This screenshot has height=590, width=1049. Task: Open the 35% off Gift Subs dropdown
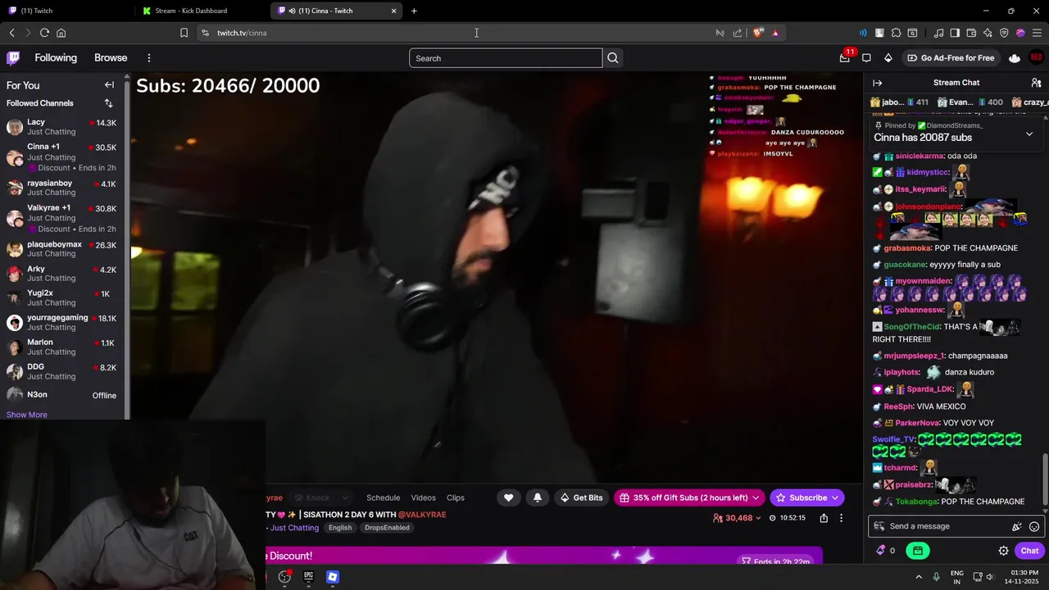pos(689,497)
